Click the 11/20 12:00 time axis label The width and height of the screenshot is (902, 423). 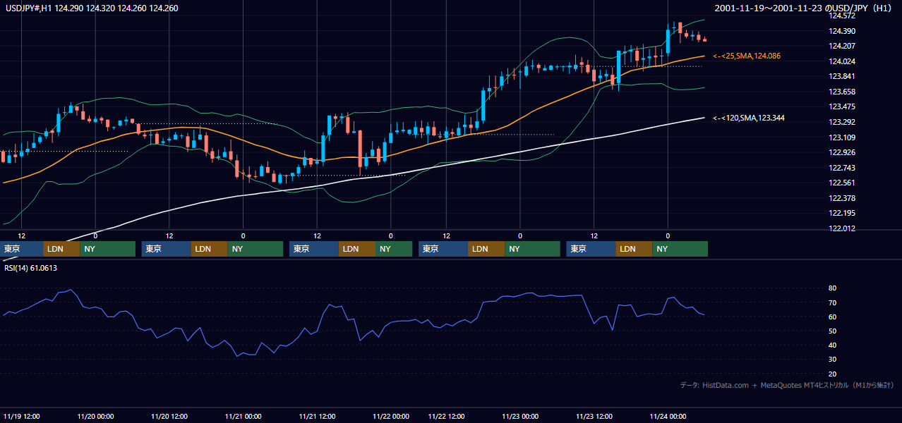169,416
